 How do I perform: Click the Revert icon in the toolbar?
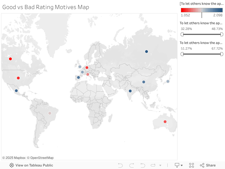coord(143,165)
